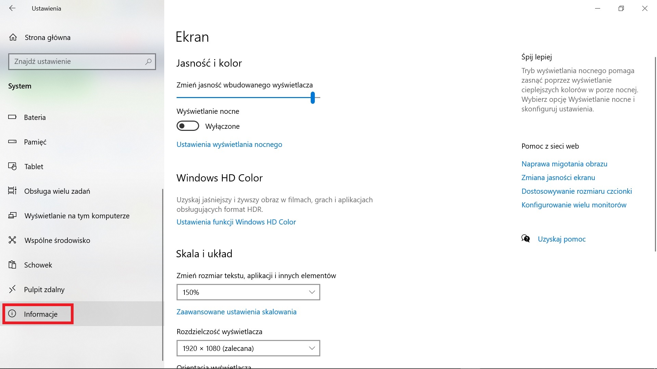The image size is (657, 369).
Task: Click the home icon beside Strona główna
Action: point(13,37)
